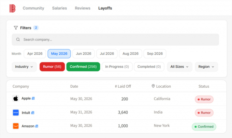Click the New York location cell
This screenshot has height=138, width=232.
click(162, 125)
